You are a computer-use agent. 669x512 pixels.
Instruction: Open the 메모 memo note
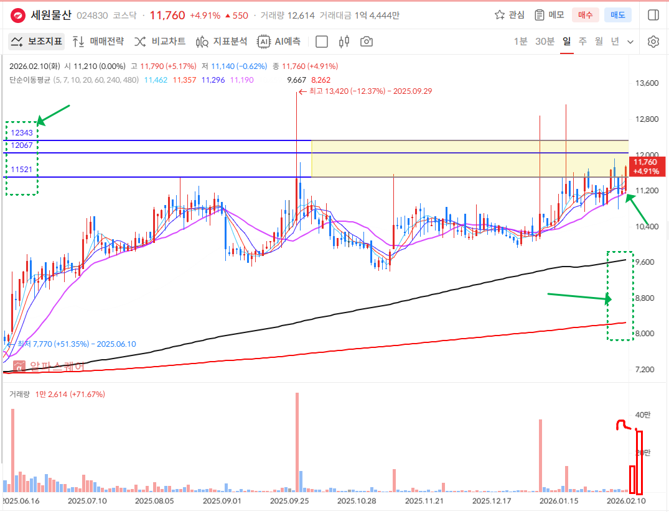549,15
